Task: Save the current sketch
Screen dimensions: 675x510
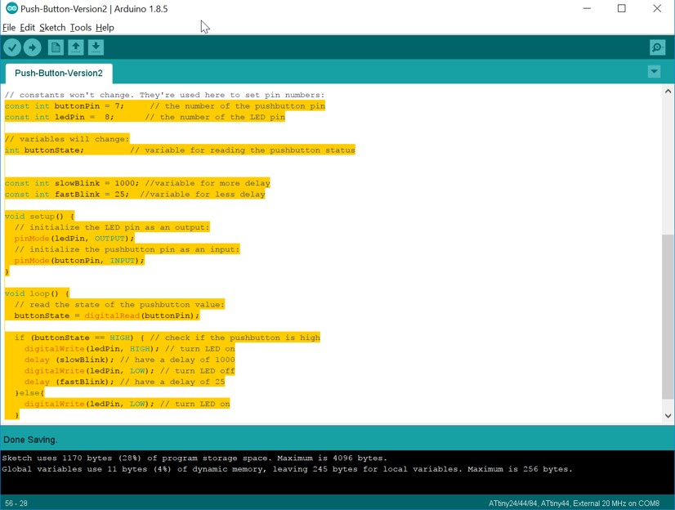Action: [96, 47]
